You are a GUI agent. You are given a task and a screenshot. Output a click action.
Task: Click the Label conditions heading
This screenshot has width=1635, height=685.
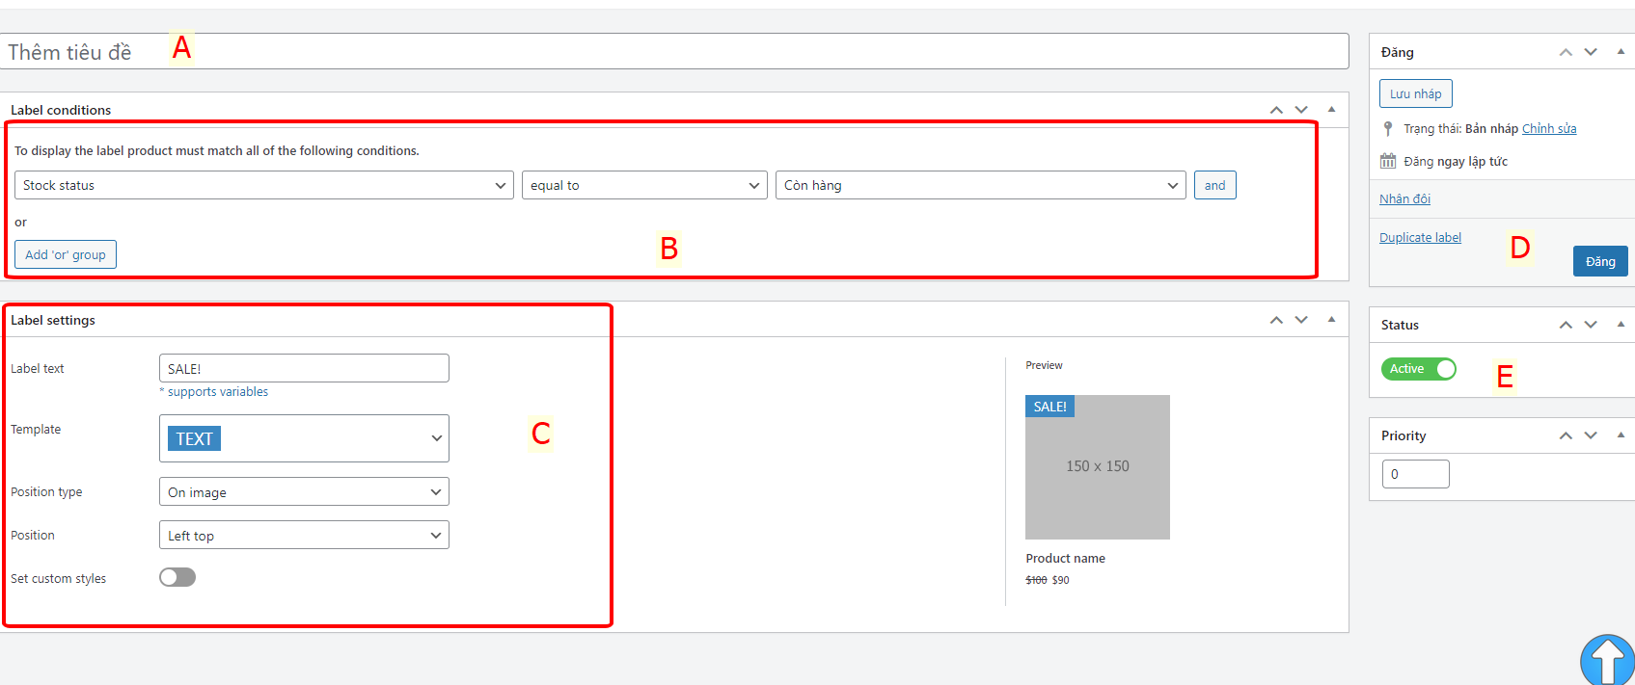click(61, 110)
